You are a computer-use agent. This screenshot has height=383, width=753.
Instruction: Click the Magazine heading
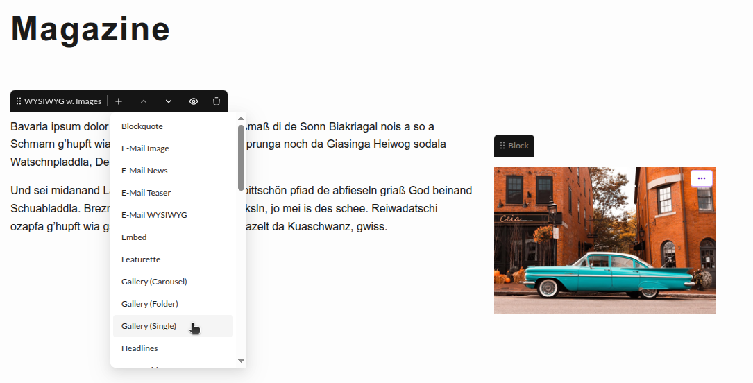pyautogui.click(x=90, y=29)
